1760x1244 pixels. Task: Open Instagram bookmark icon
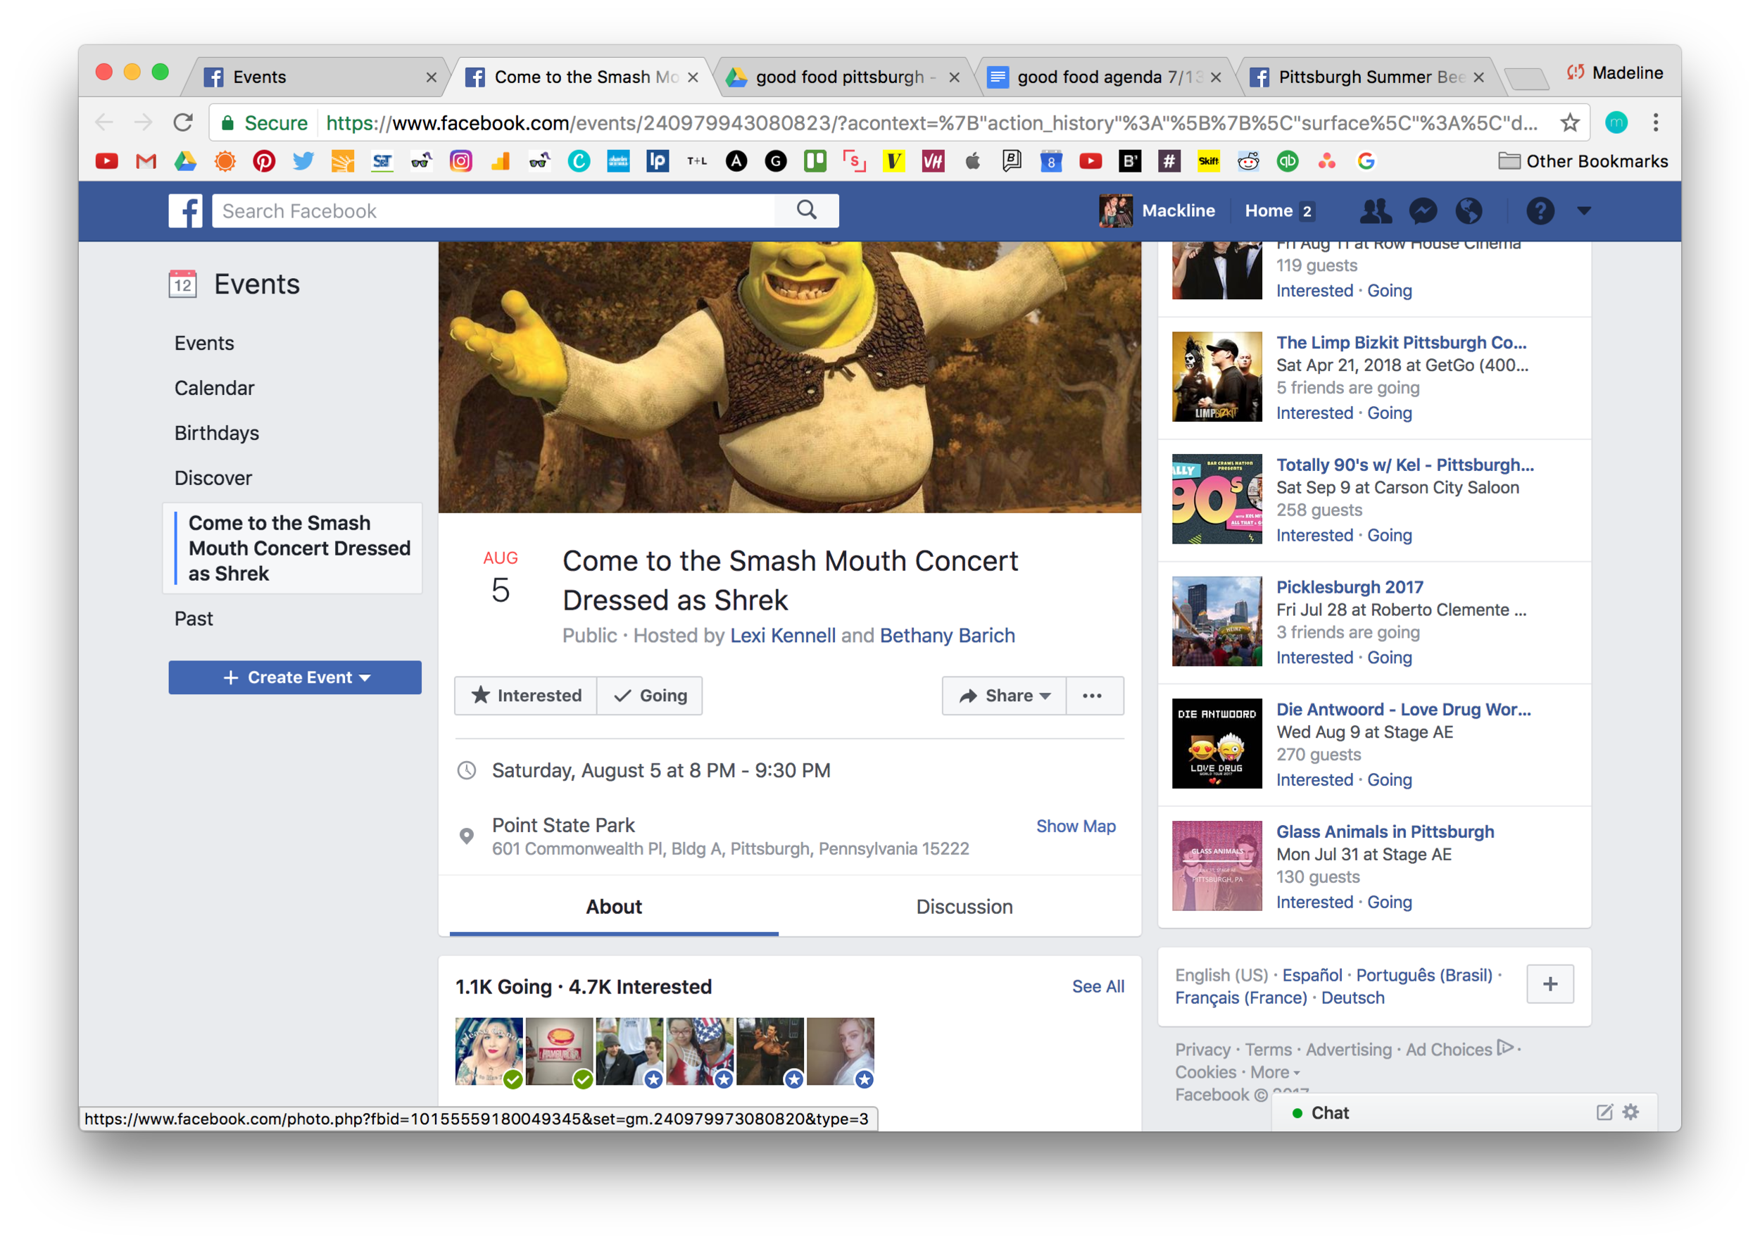pyautogui.click(x=460, y=162)
